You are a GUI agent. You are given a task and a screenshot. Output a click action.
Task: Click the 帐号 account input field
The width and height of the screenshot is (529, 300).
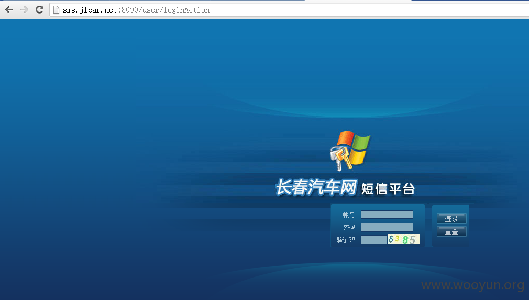tap(387, 215)
